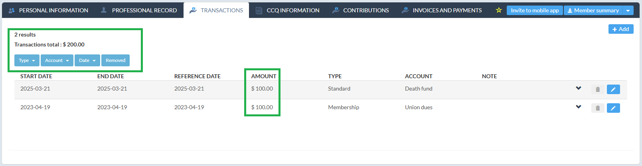Open the Type filter dropdown
The width and height of the screenshot is (642, 166).
click(x=27, y=60)
